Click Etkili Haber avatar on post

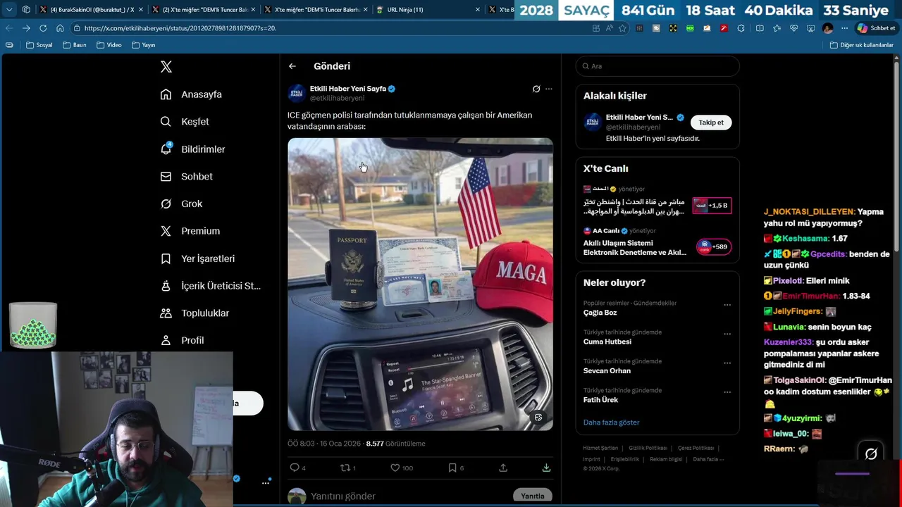(x=297, y=93)
